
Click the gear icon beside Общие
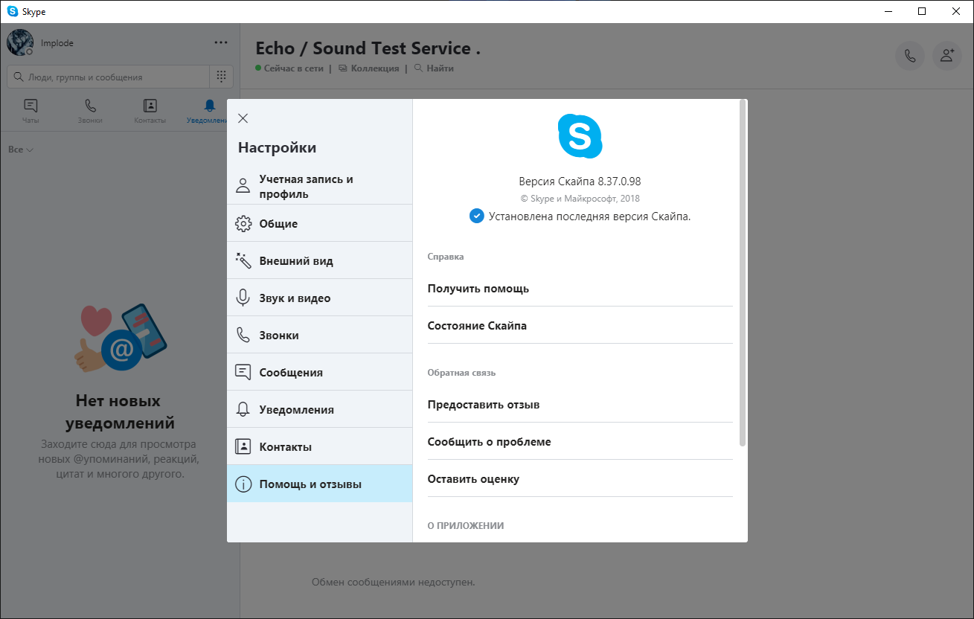coord(243,223)
